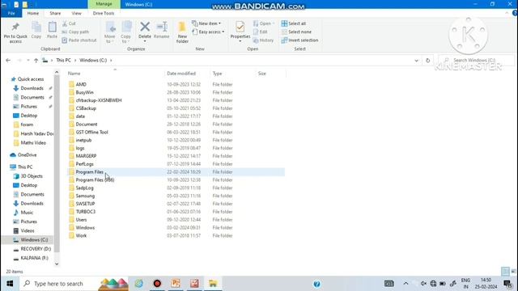Click the Paste ribbon icon
518x291 pixels.
click(52, 27)
